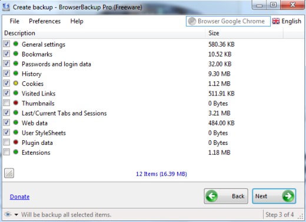
Task: Enable the Thumbnails checkbox
Action: (x=6, y=103)
